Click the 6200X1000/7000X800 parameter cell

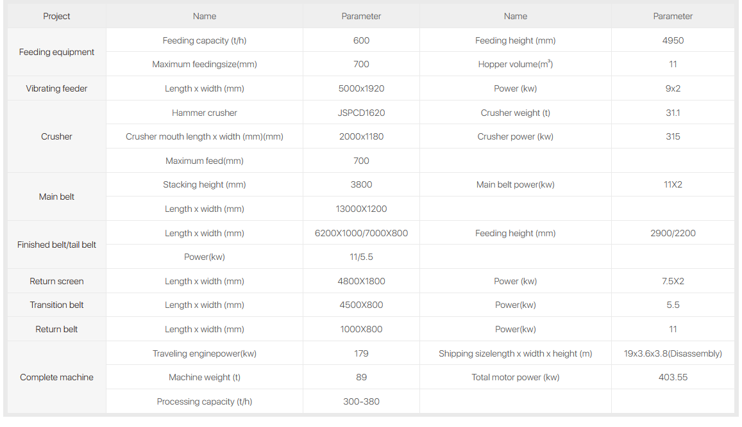pos(361,233)
